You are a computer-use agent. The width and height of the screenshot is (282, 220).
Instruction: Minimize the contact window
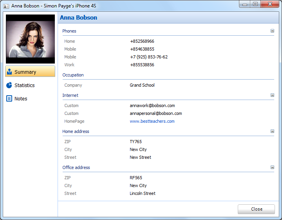click(x=244, y=4)
